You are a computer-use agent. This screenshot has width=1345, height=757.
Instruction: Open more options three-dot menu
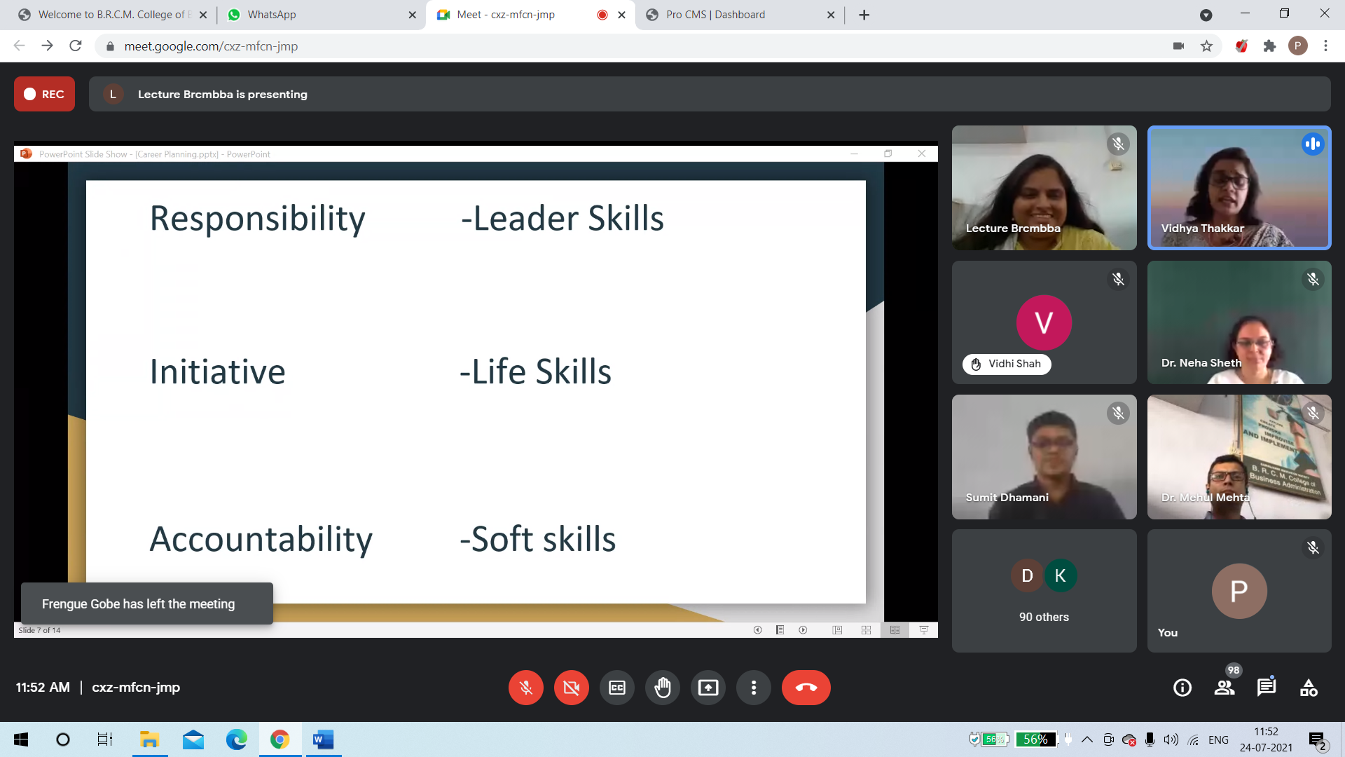753,688
